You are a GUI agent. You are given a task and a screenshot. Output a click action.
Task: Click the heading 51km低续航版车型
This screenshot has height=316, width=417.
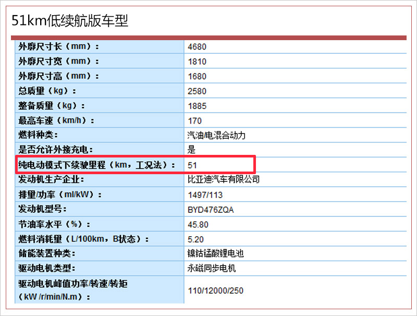click(x=70, y=20)
